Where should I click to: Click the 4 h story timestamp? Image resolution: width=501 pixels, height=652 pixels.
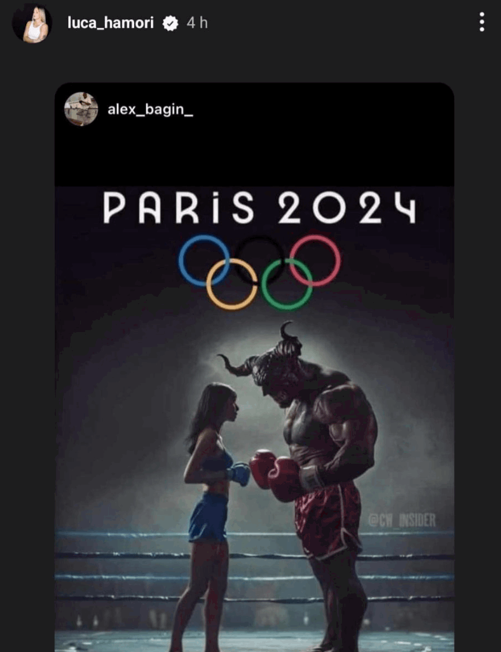pyautogui.click(x=197, y=23)
